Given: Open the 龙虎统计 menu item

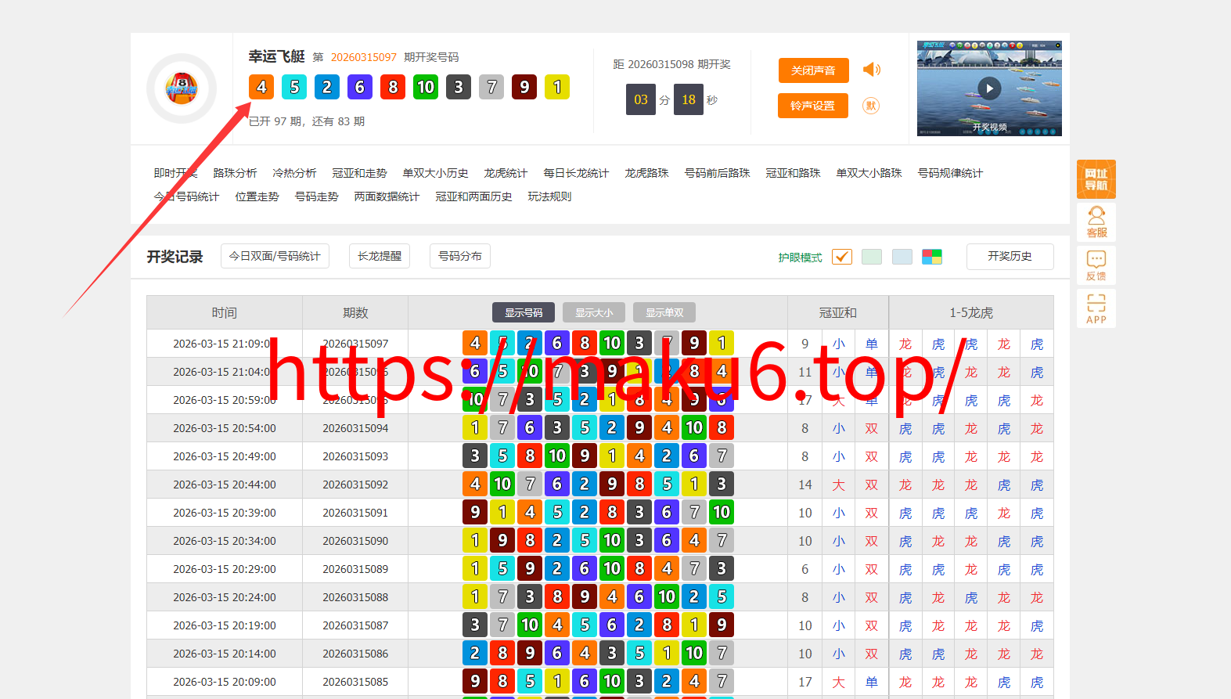Looking at the screenshot, I should click(506, 173).
